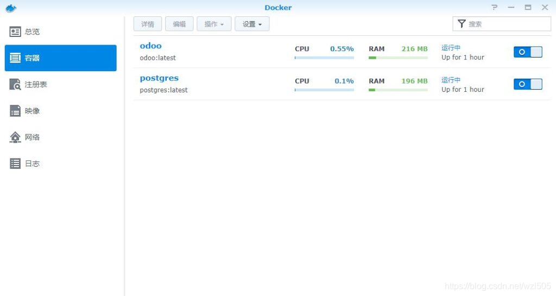Viewport: 556px width, 296px height.
Task: Open help with the question mark icon
Action: [x=494, y=7]
